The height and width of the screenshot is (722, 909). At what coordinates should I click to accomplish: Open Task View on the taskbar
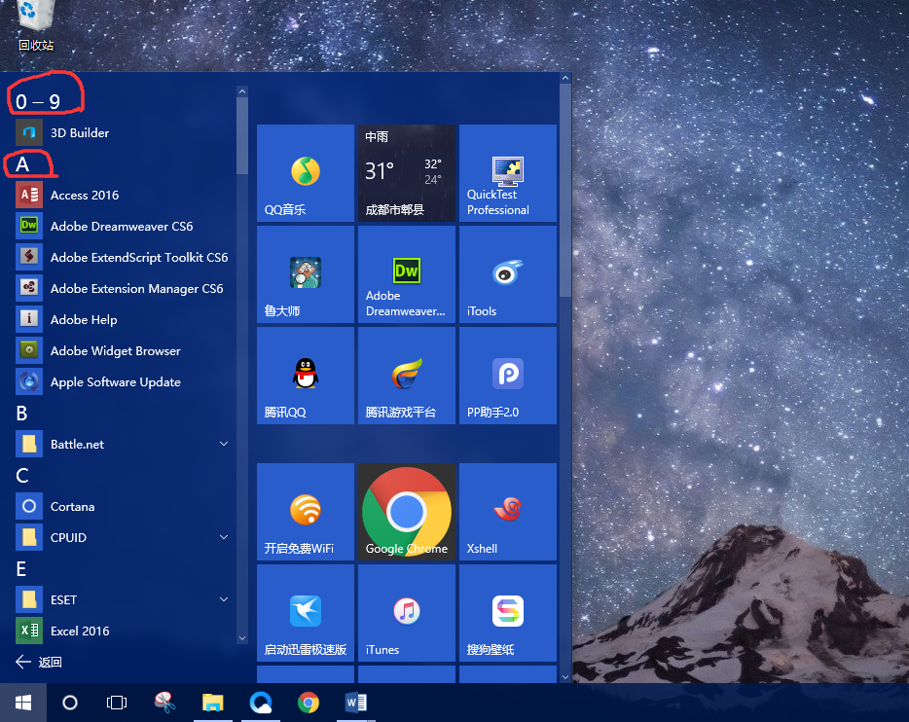point(117,703)
